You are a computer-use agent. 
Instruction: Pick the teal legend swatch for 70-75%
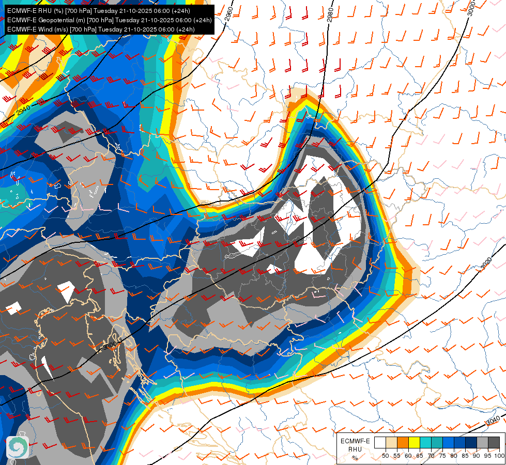click(437, 443)
